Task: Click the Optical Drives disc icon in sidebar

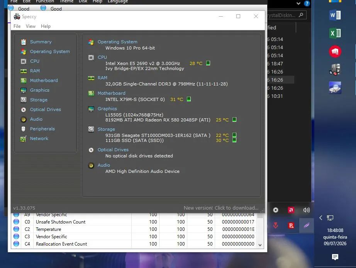Action: coord(24,109)
